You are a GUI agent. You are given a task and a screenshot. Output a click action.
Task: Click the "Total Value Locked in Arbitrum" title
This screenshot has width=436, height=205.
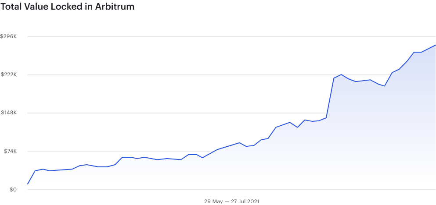(x=68, y=7)
